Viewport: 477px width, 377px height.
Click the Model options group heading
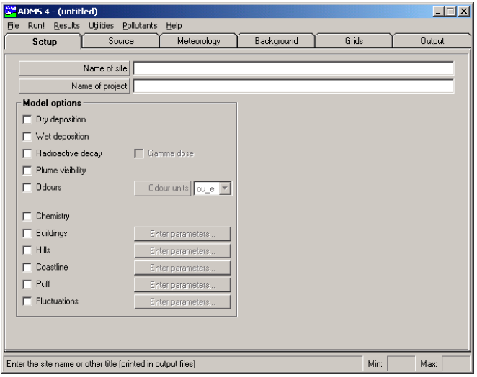pos(52,103)
